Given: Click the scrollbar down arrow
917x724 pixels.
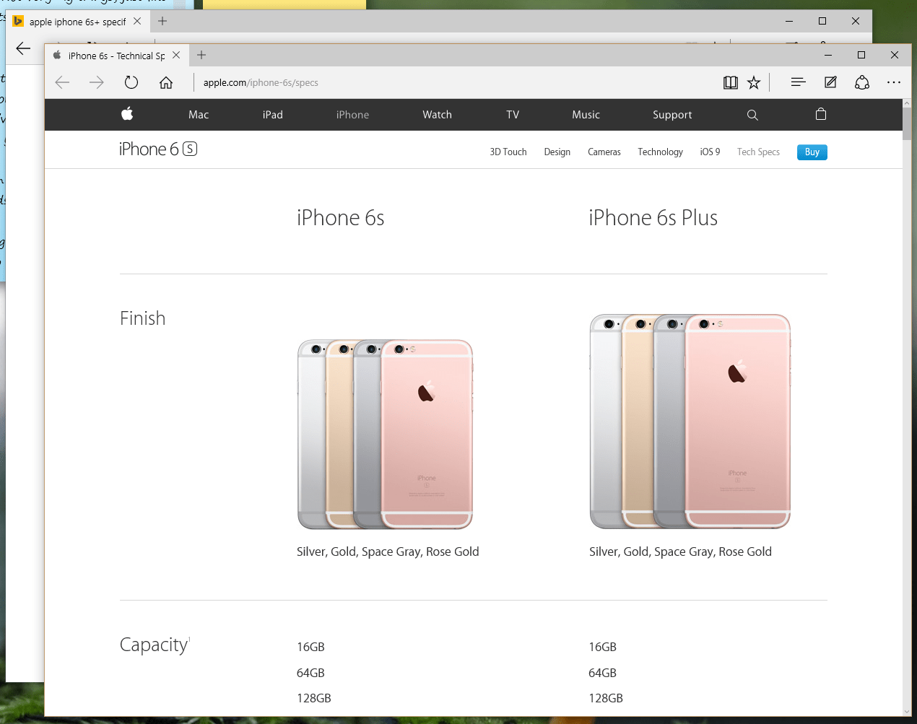Looking at the screenshot, I should tap(907, 712).
